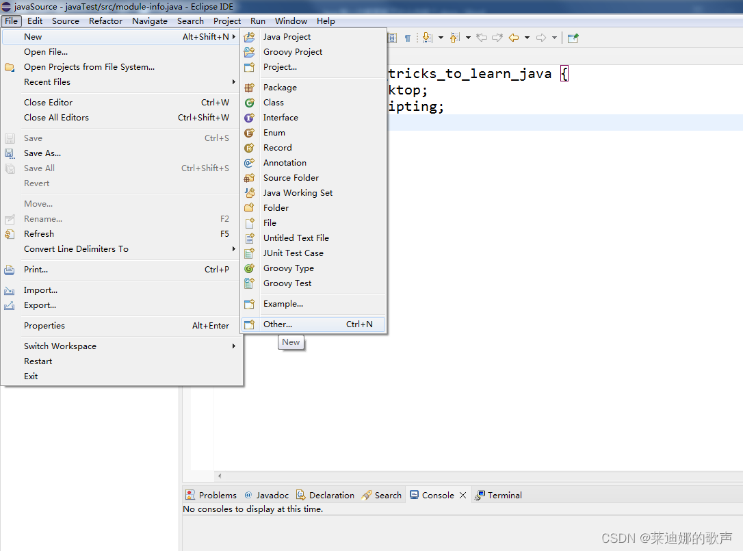Click the editor horizontal scrollbar left arrow

pyautogui.click(x=220, y=476)
